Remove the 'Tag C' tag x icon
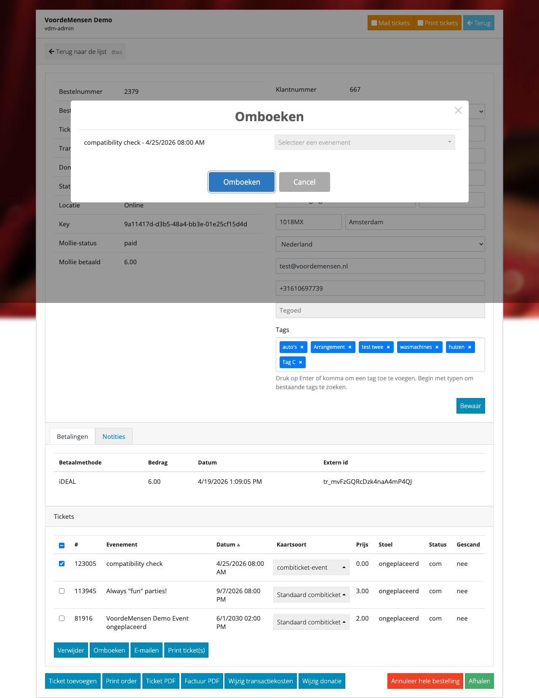Screen dimensions: 539x698 click(300, 362)
